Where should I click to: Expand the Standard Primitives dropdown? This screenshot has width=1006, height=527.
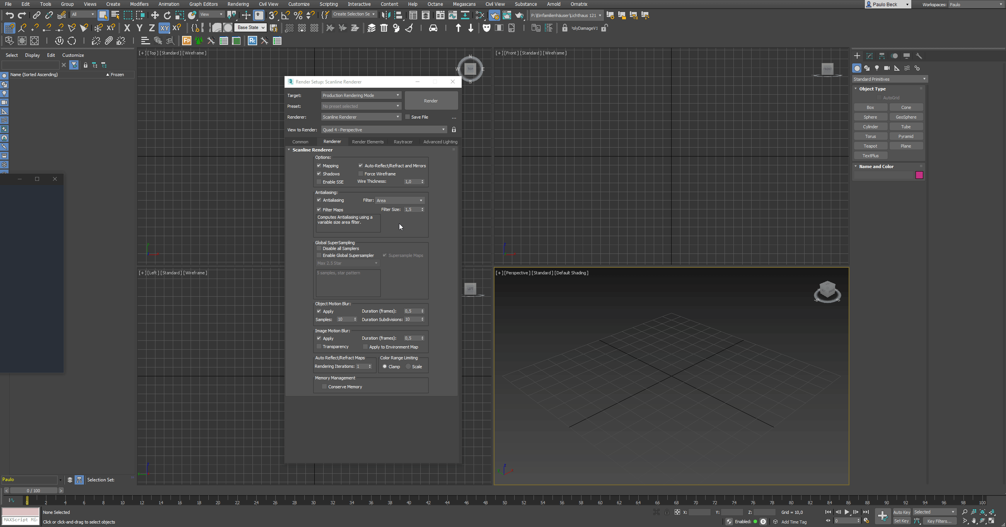[x=889, y=79]
